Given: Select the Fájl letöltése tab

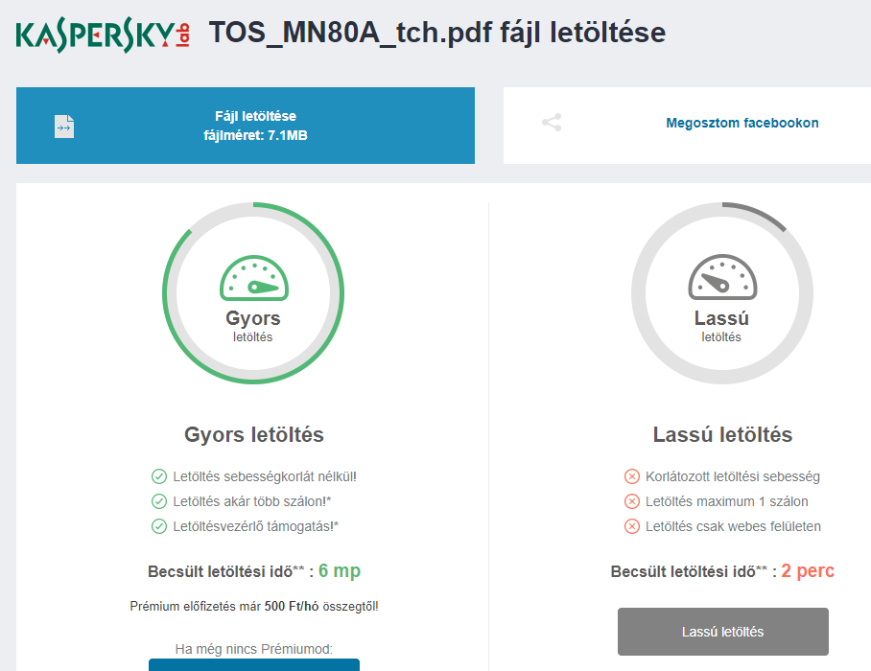Looking at the screenshot, I should click(x=246, y=126).
